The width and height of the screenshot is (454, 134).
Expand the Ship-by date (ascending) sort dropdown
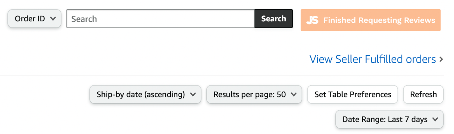coord(145,94)
